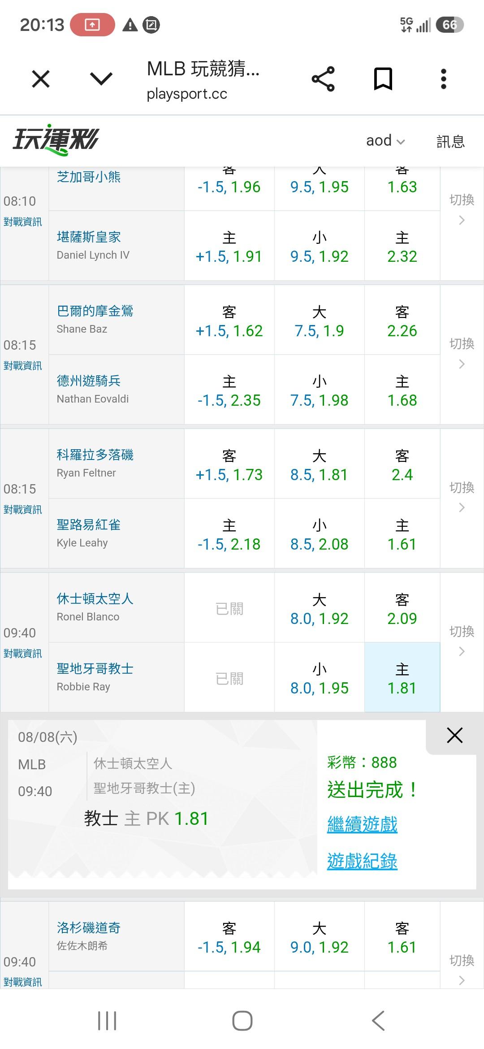Open recent apps navigation button
Viewport: 484px width, 1049px height.
pos(107,1021)
